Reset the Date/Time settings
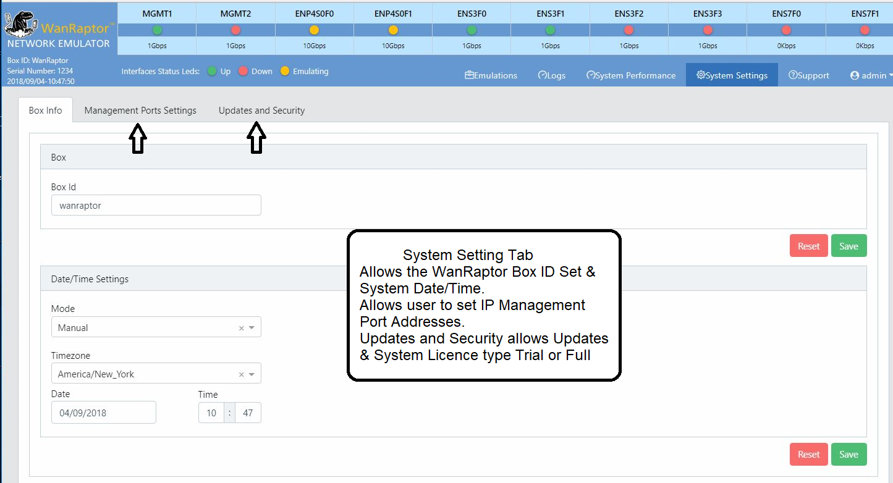This screenshot has height=483, width=893. tap(808, 454)
